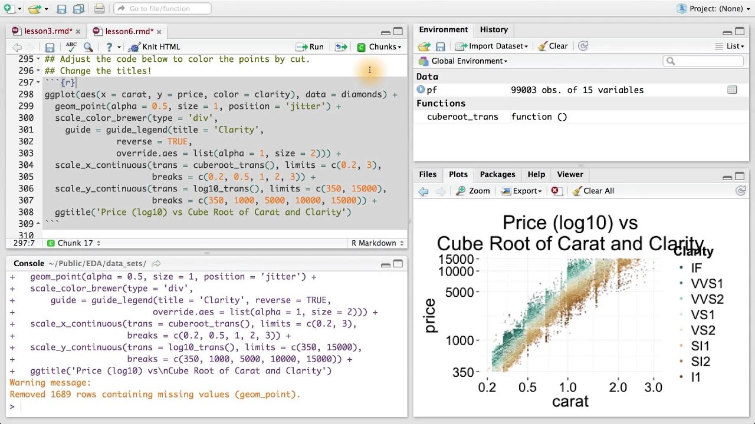Minimize the Console pane

point(385,264)
